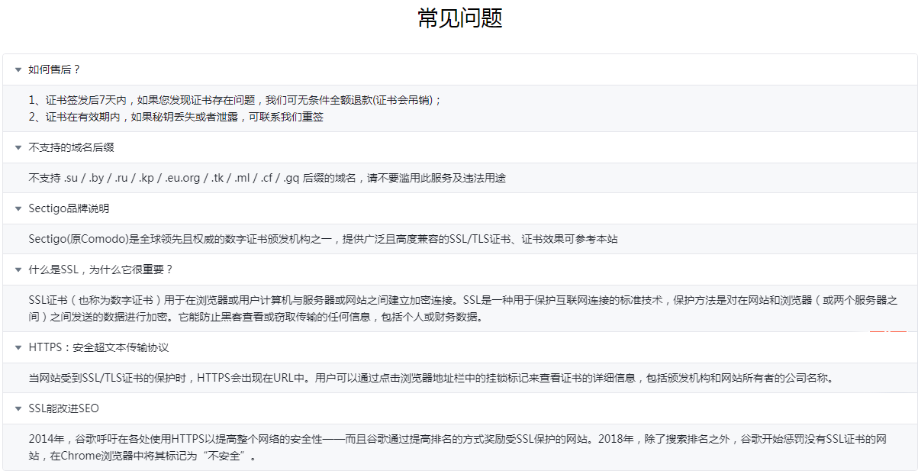Click the triangle arrow beside 不支持的域名后缀
918x471 pixels.
point(18,147)
